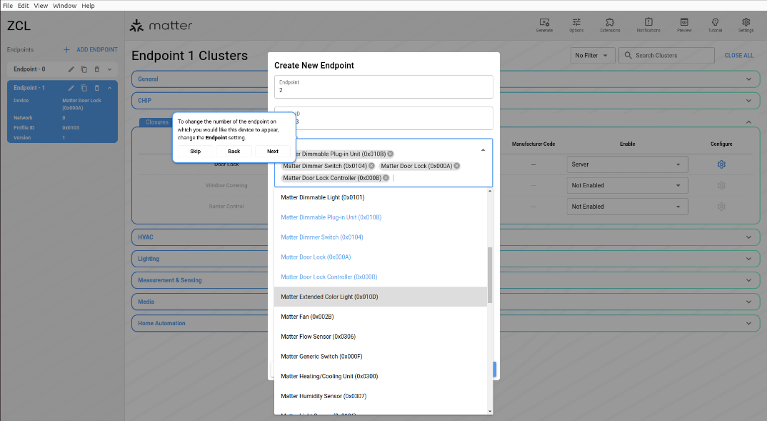The height and width of the screenshot is (421, 767).
Task: Open the View menu
Action: coord(41,5)
